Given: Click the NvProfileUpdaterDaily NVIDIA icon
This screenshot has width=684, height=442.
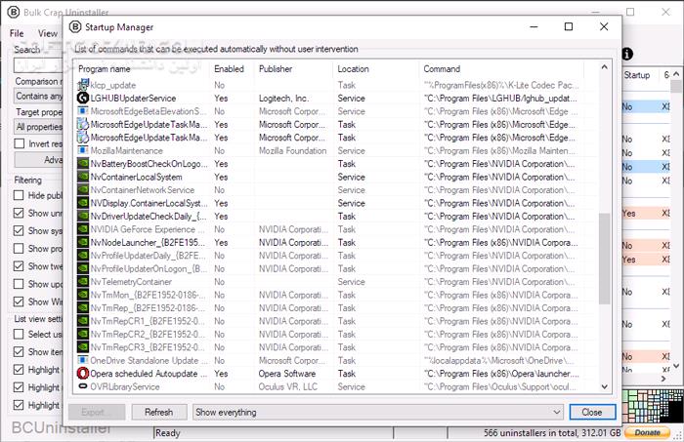Looking at the screenshot, I should pyautogui.click(x=83, y=256).
